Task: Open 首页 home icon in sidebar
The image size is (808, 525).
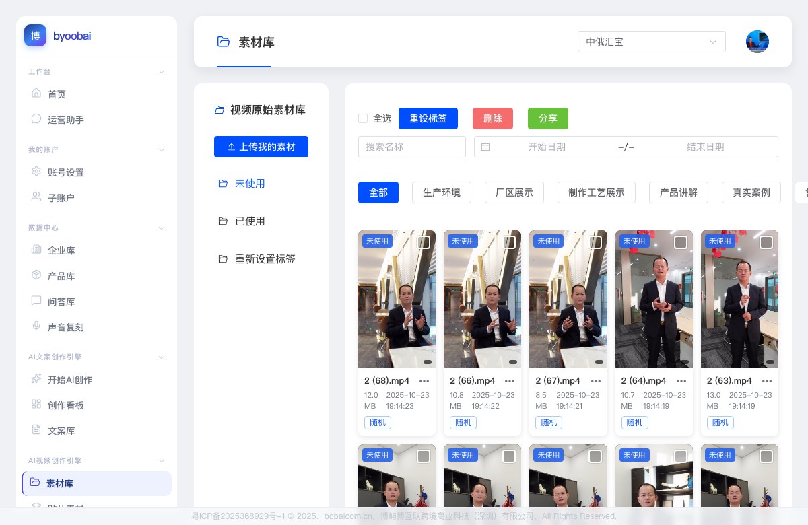Action: (36, 94)
